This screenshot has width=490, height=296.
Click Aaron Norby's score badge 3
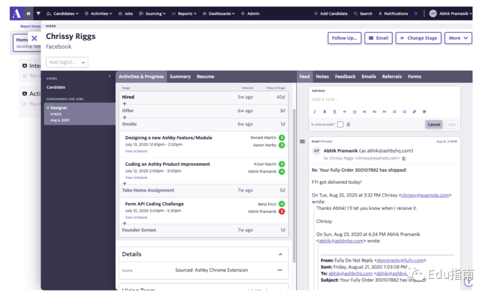pos(282,145)
